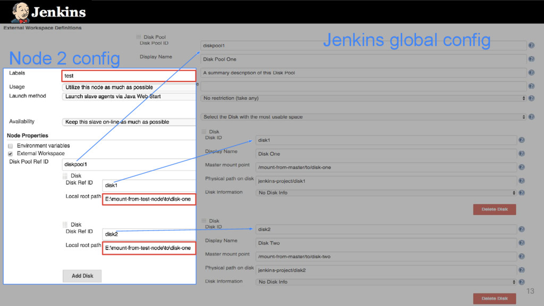Open help for No restriction dropdown

click(531, 98)
